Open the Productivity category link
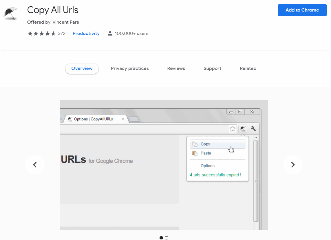 [x=86, y=33]
